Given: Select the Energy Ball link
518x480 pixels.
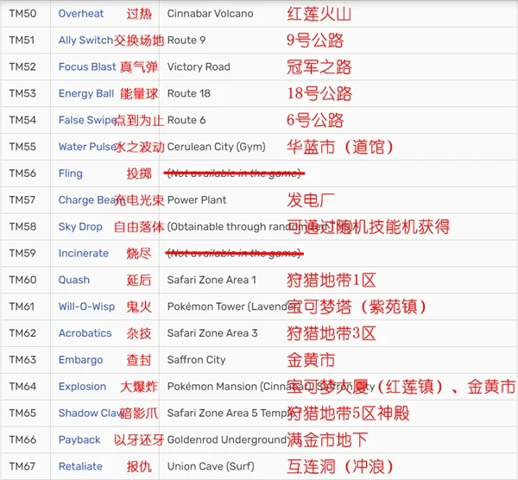Looking at the screenshot, I should tap(85, 94).
